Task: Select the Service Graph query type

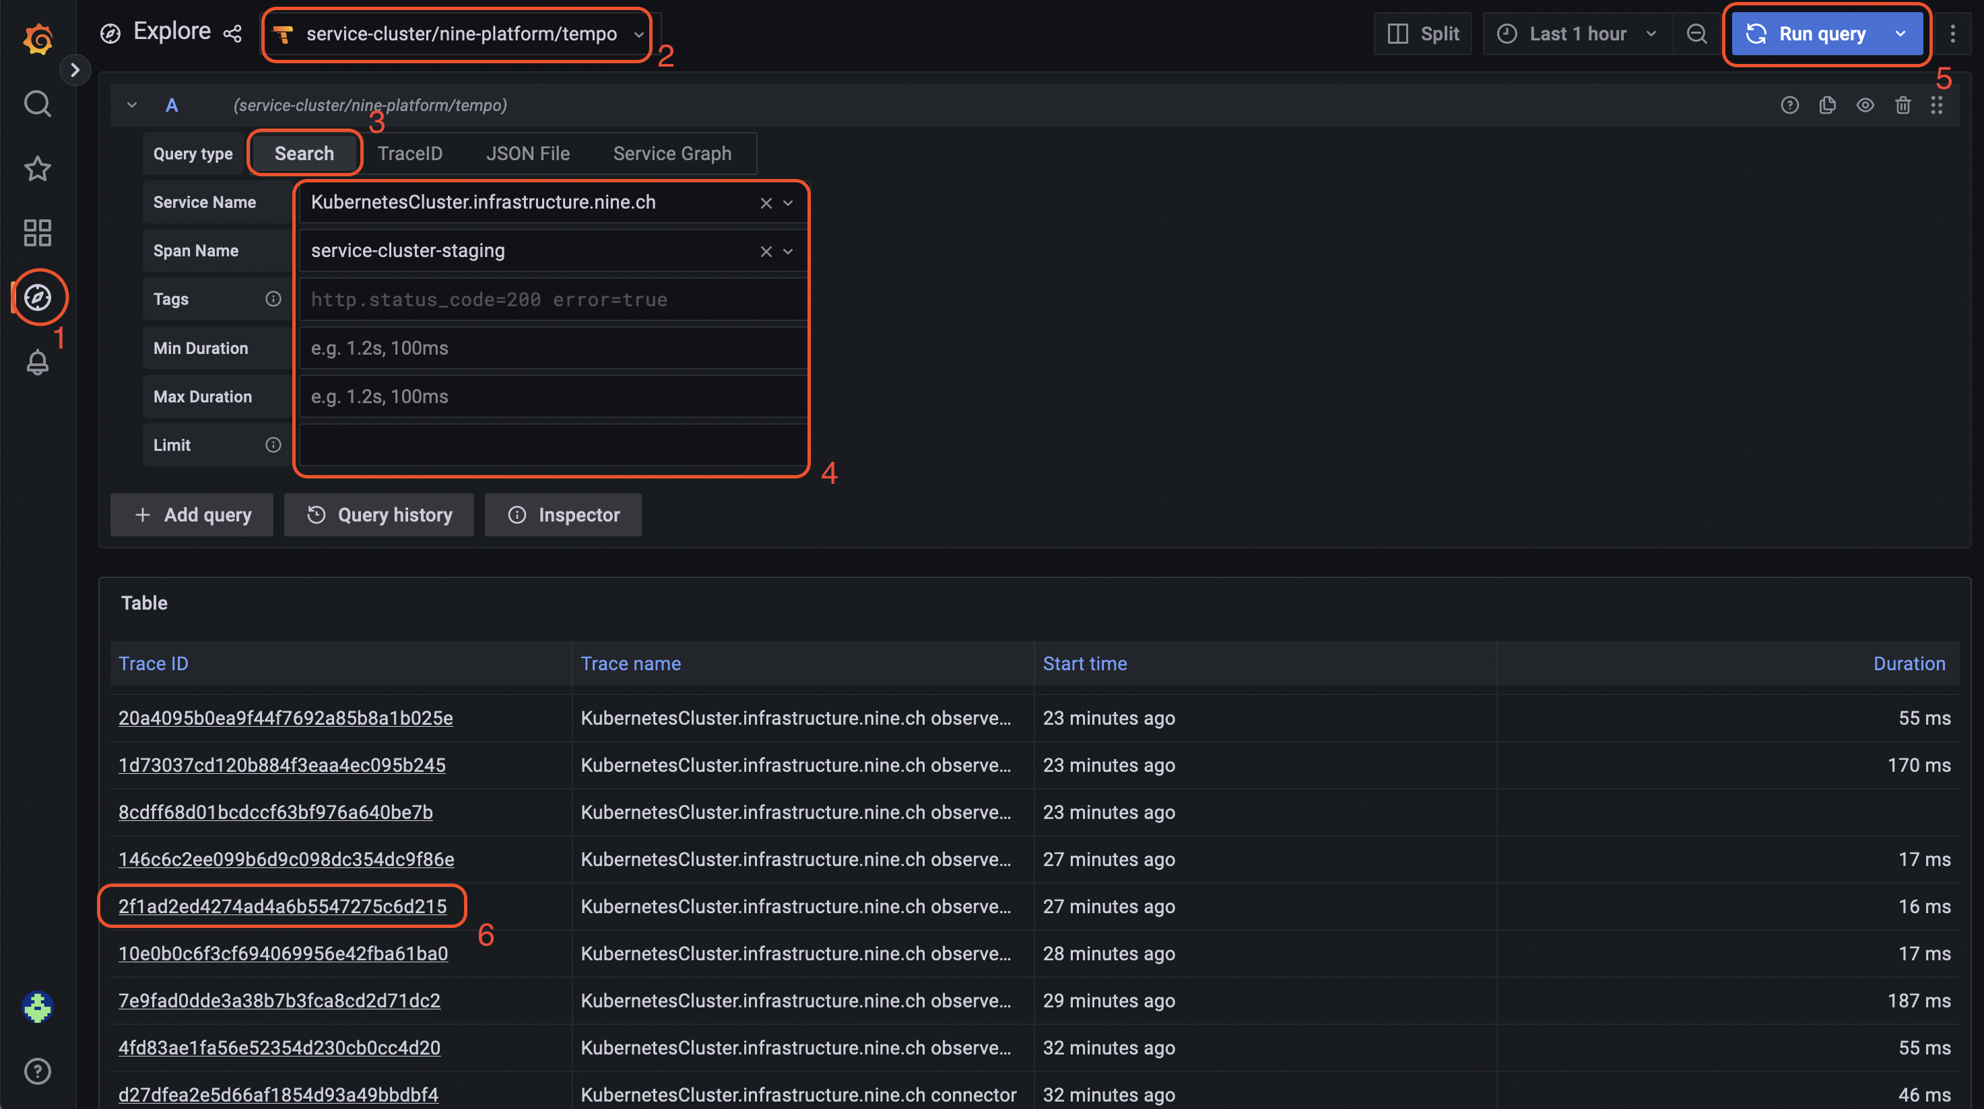Action: coord(671,153)
